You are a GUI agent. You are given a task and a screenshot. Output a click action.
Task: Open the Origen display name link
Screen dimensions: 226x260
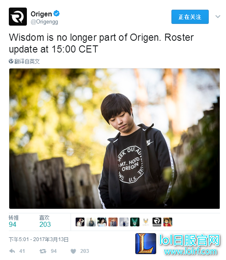(41, 14)
